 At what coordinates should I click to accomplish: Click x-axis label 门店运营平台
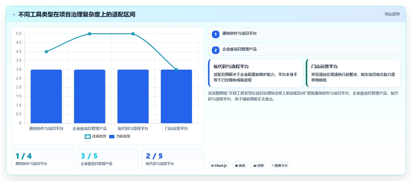coord(176,128)
